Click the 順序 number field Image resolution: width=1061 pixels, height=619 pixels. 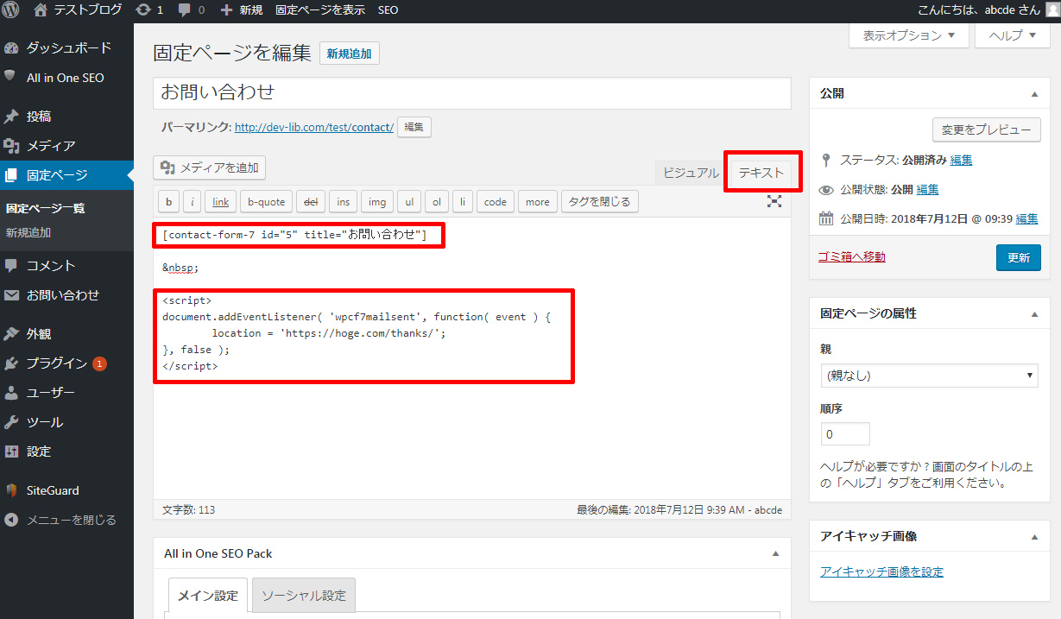(x=844, y=433)
